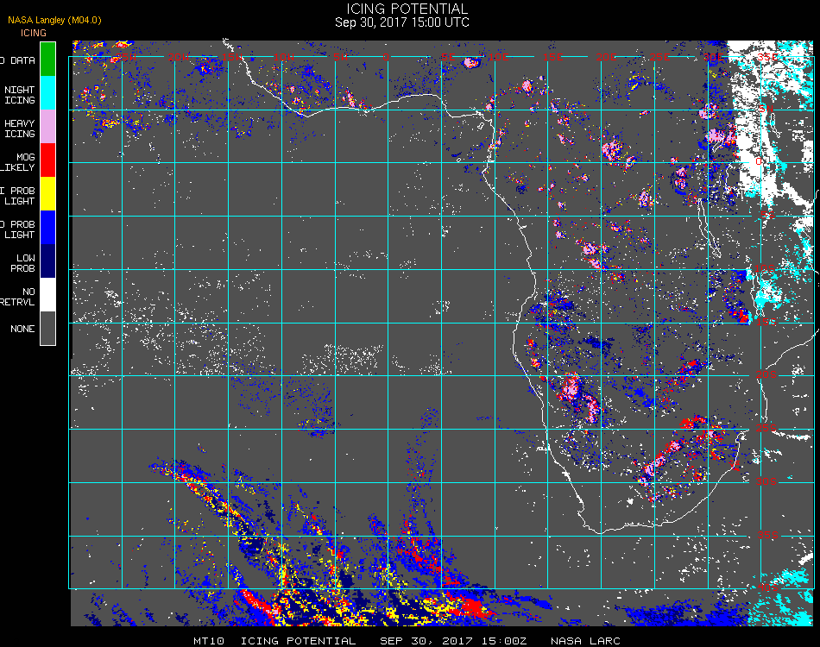Select the yellow HI PROB LIGHT swatch
820x647 pixels.
pyautogui.click(x=47, y=194)
